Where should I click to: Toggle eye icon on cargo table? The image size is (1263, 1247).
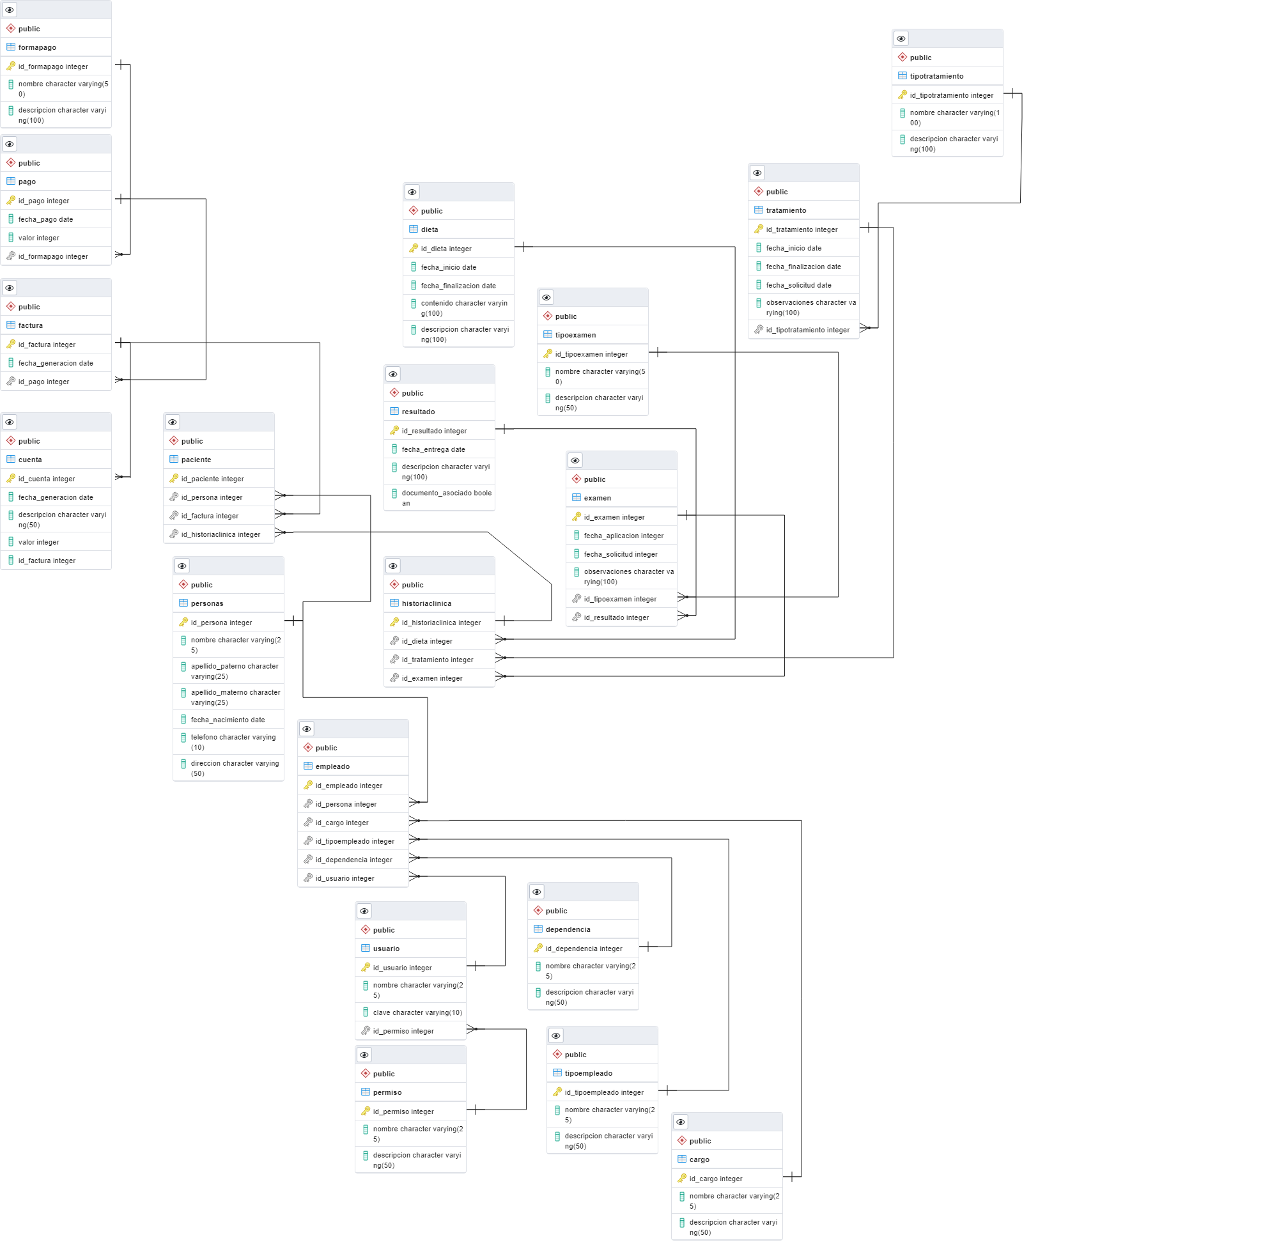pos(681,1122)
